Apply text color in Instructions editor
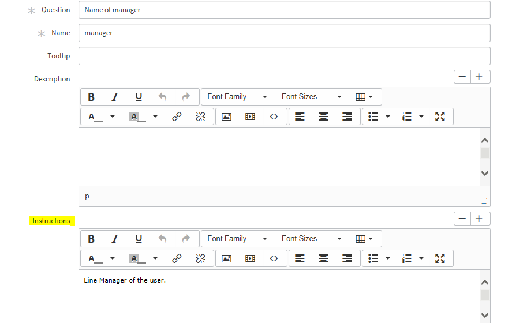Image resolution: width=512 pixels, height=323 pixels. click(x=95, y=258)
